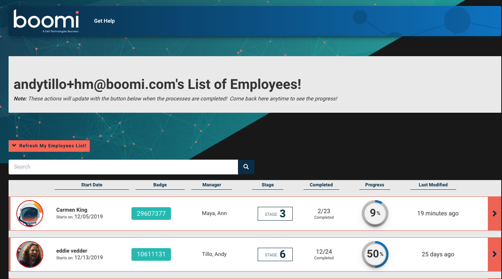502x279 pixels.
Task: Click the Boomi logo in the header
Action: tap(45, 20)
